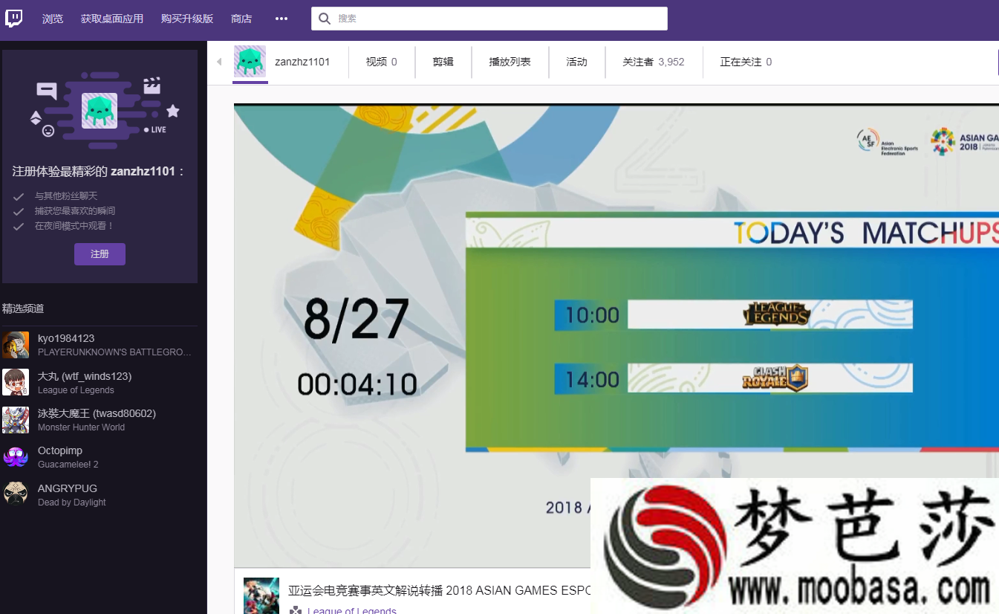Open 大丸 wtf_winds123 avatar
Viewport: 999px width, 614px height.
pos(16,382)
